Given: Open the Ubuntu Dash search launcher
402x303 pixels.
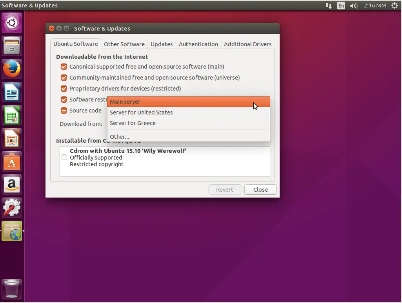Looking at the screenshot, I should (12, 23).
